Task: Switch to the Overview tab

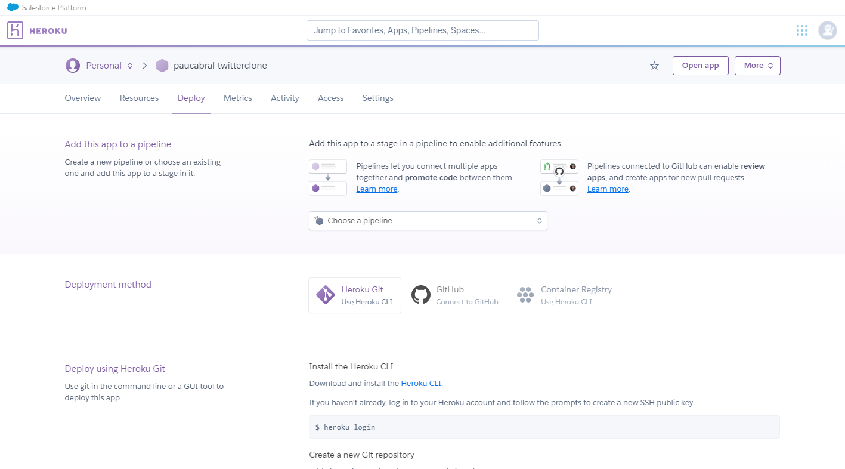Action: 83,98
